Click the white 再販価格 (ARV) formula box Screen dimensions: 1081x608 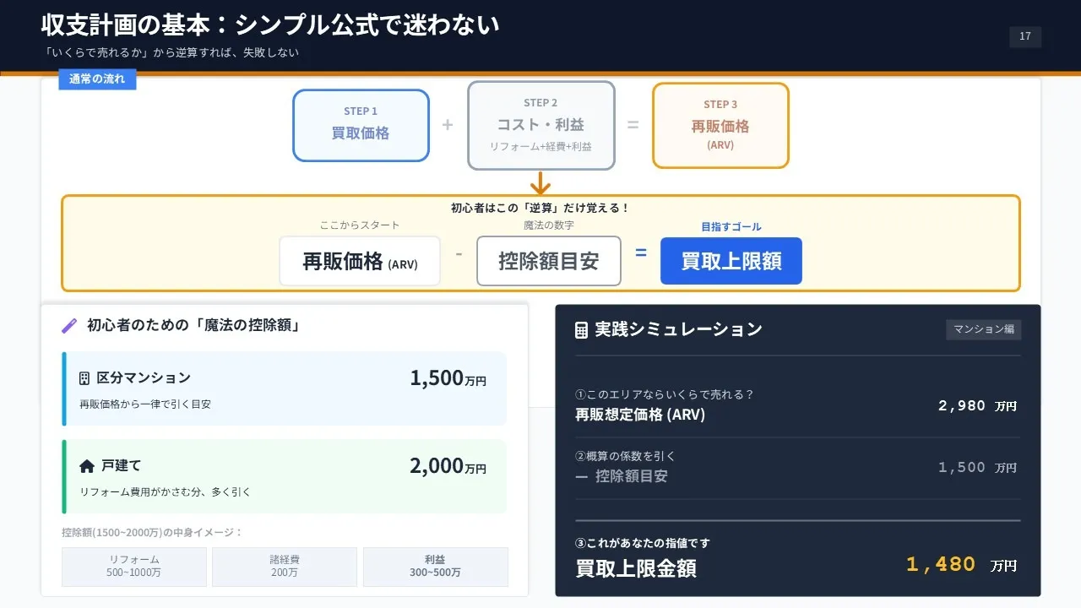click(360, 261)
